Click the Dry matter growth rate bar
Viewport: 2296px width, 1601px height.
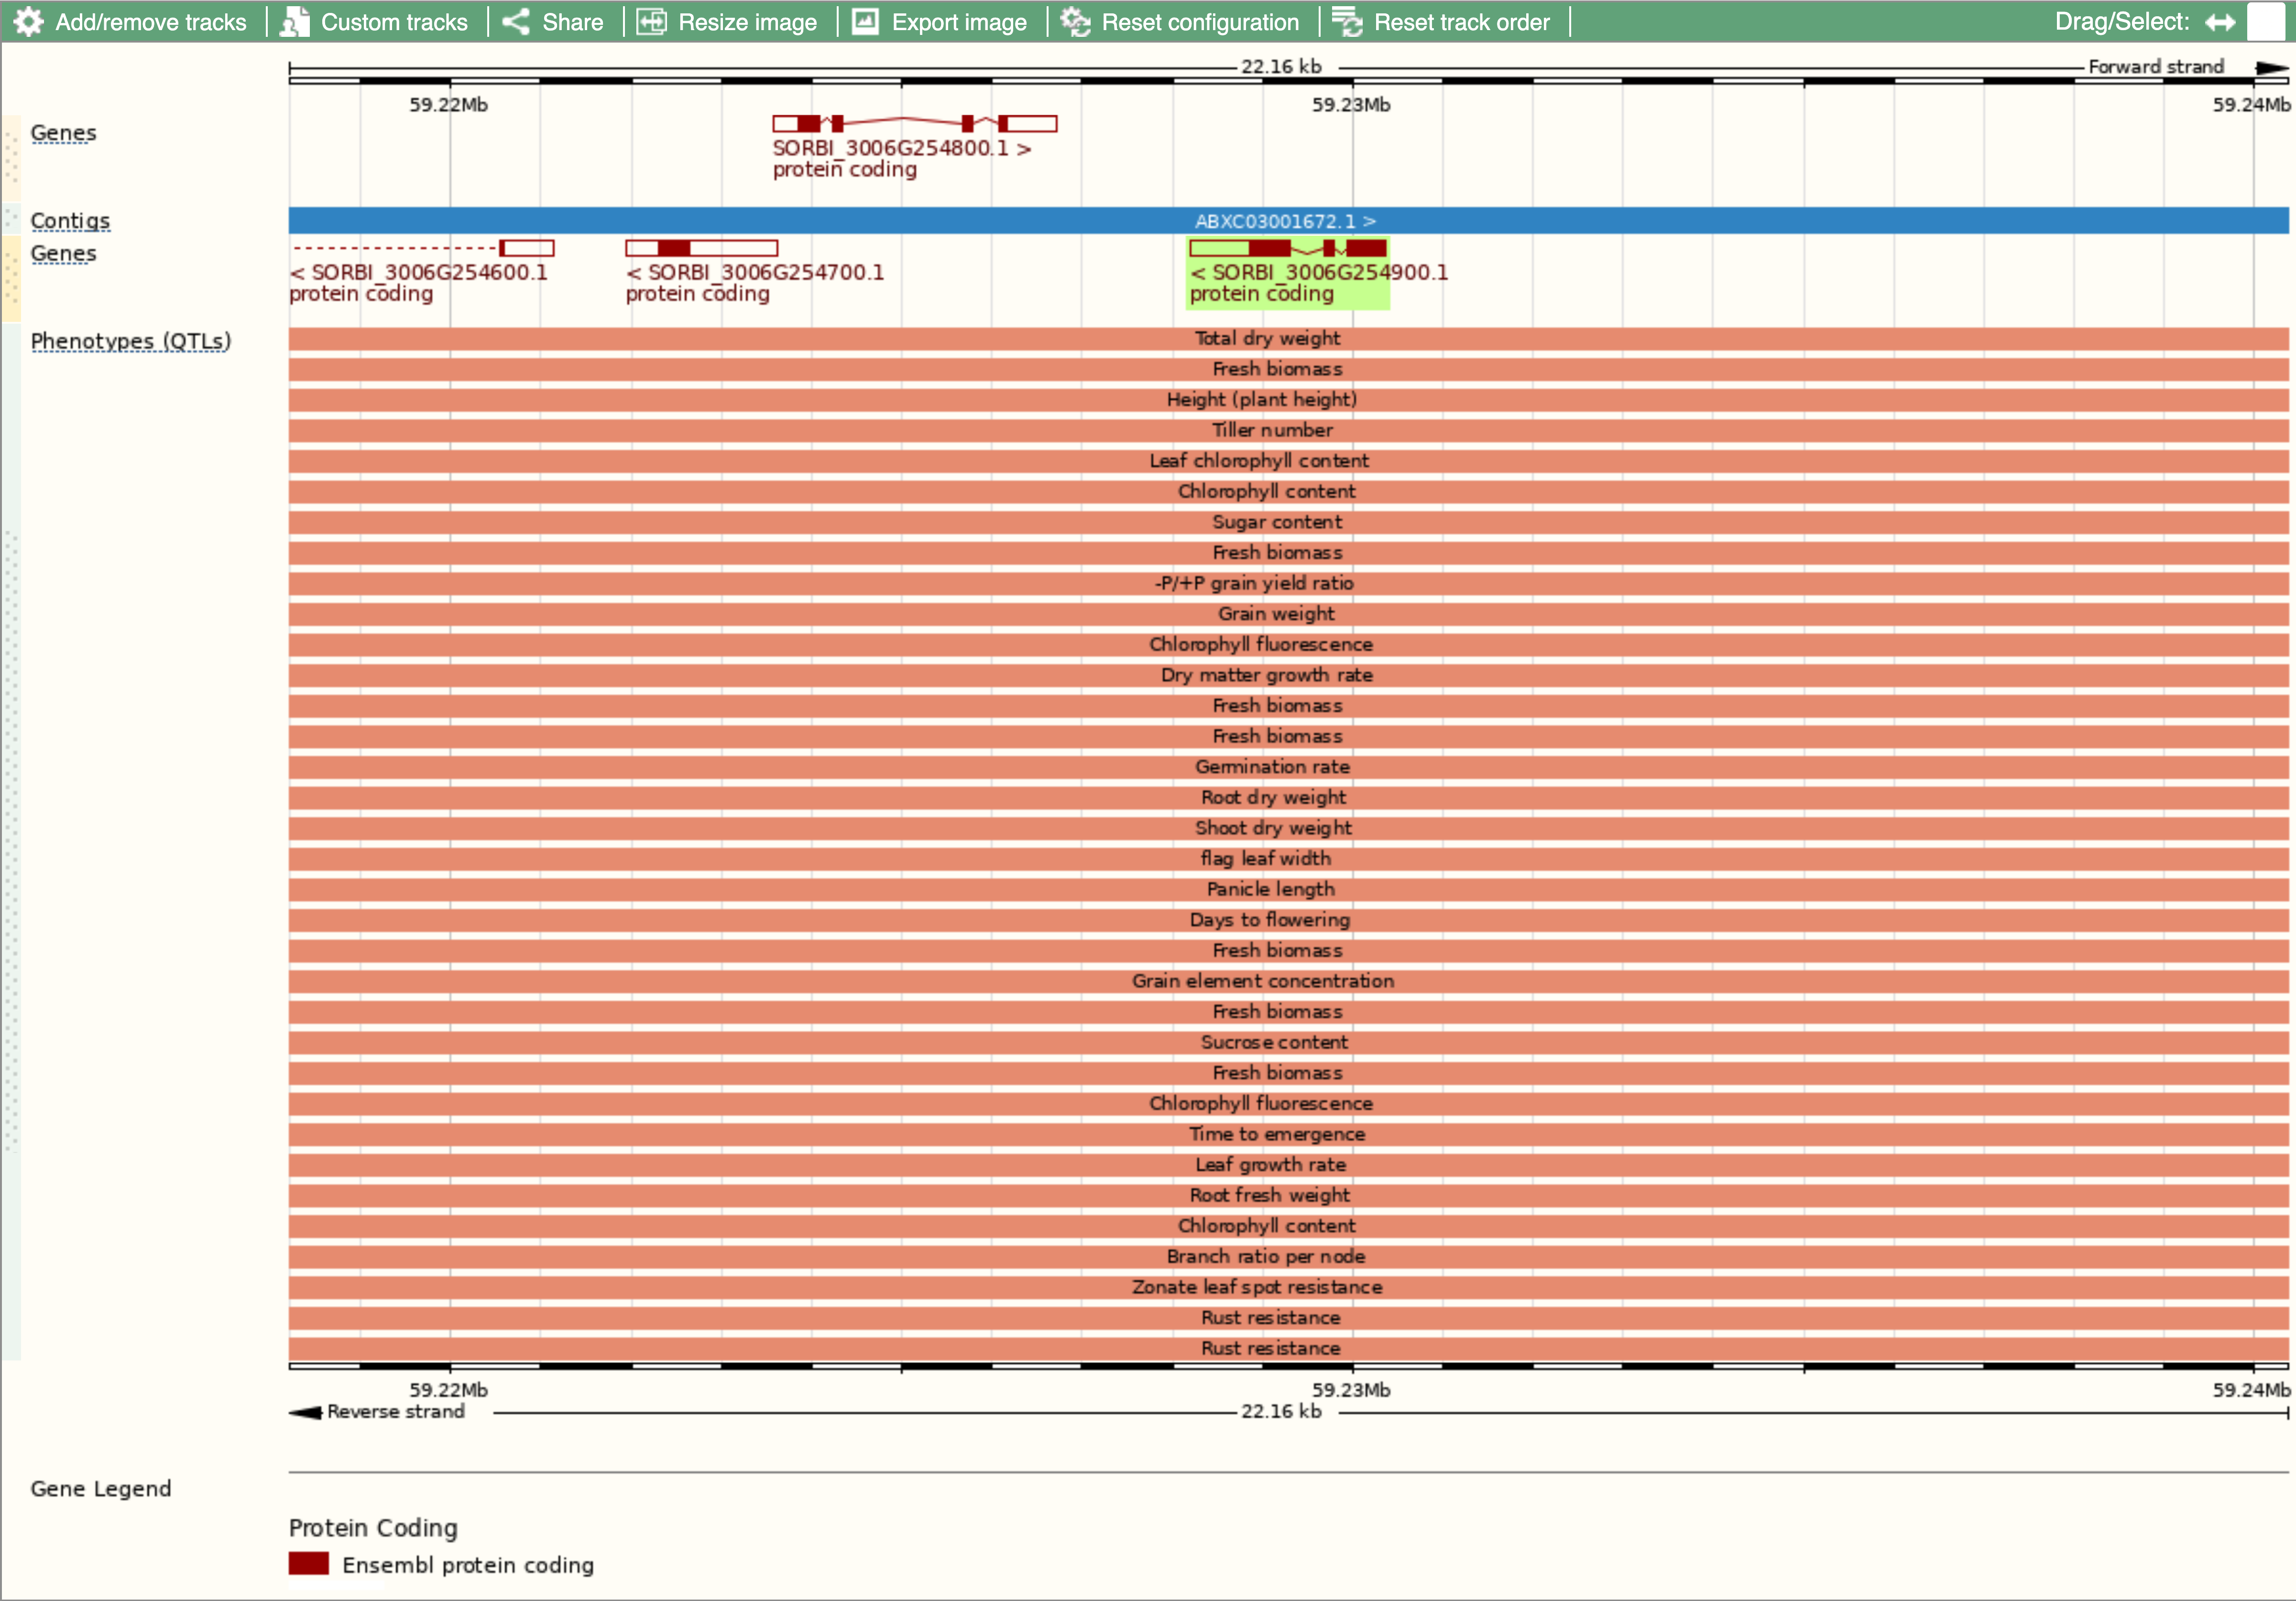coord(1288,675)
